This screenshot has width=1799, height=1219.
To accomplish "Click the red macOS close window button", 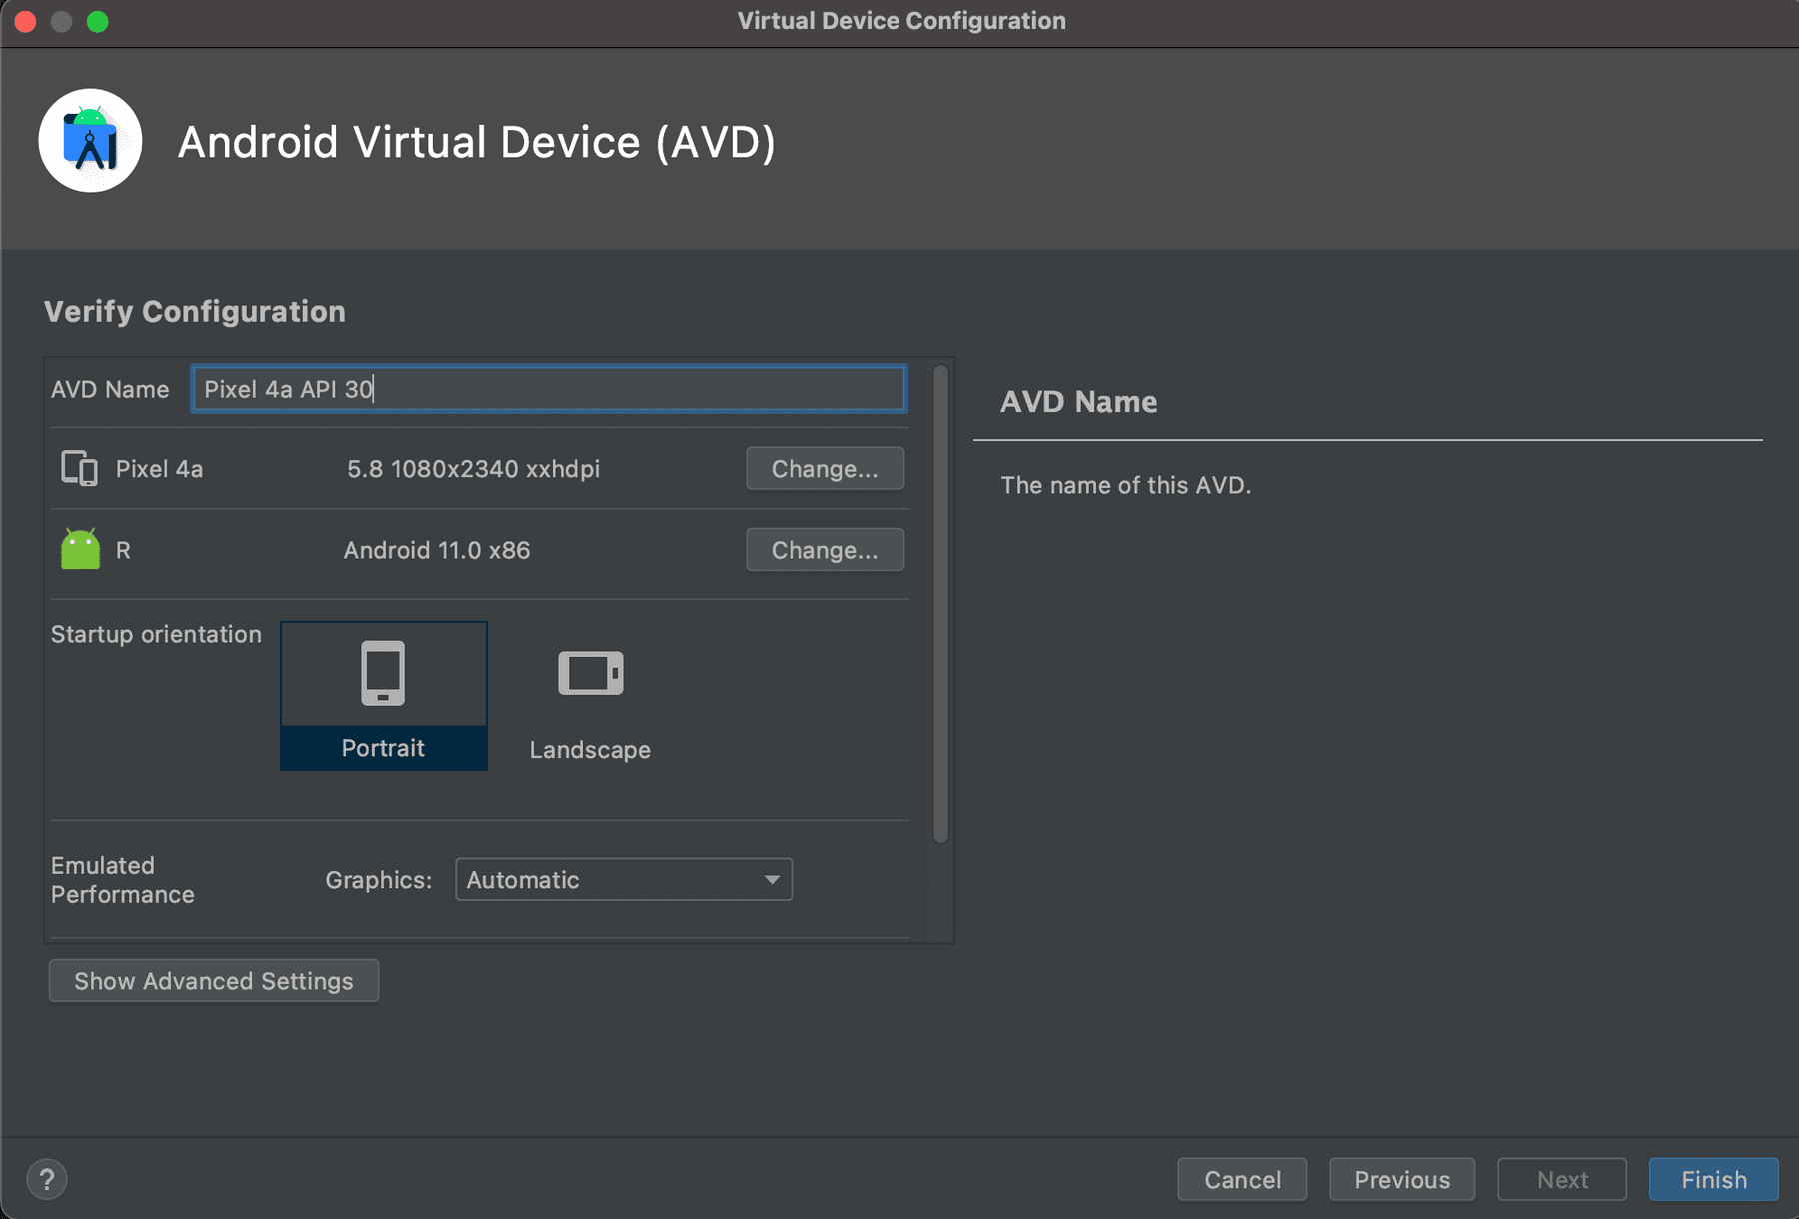I will coord(26,21).
